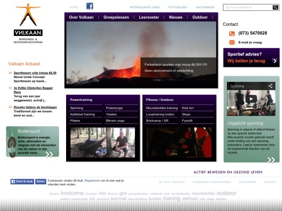The width and height of the screenshot is (282, 211).
Task: Click the orange envelope email icon
Action: [232, 43]
